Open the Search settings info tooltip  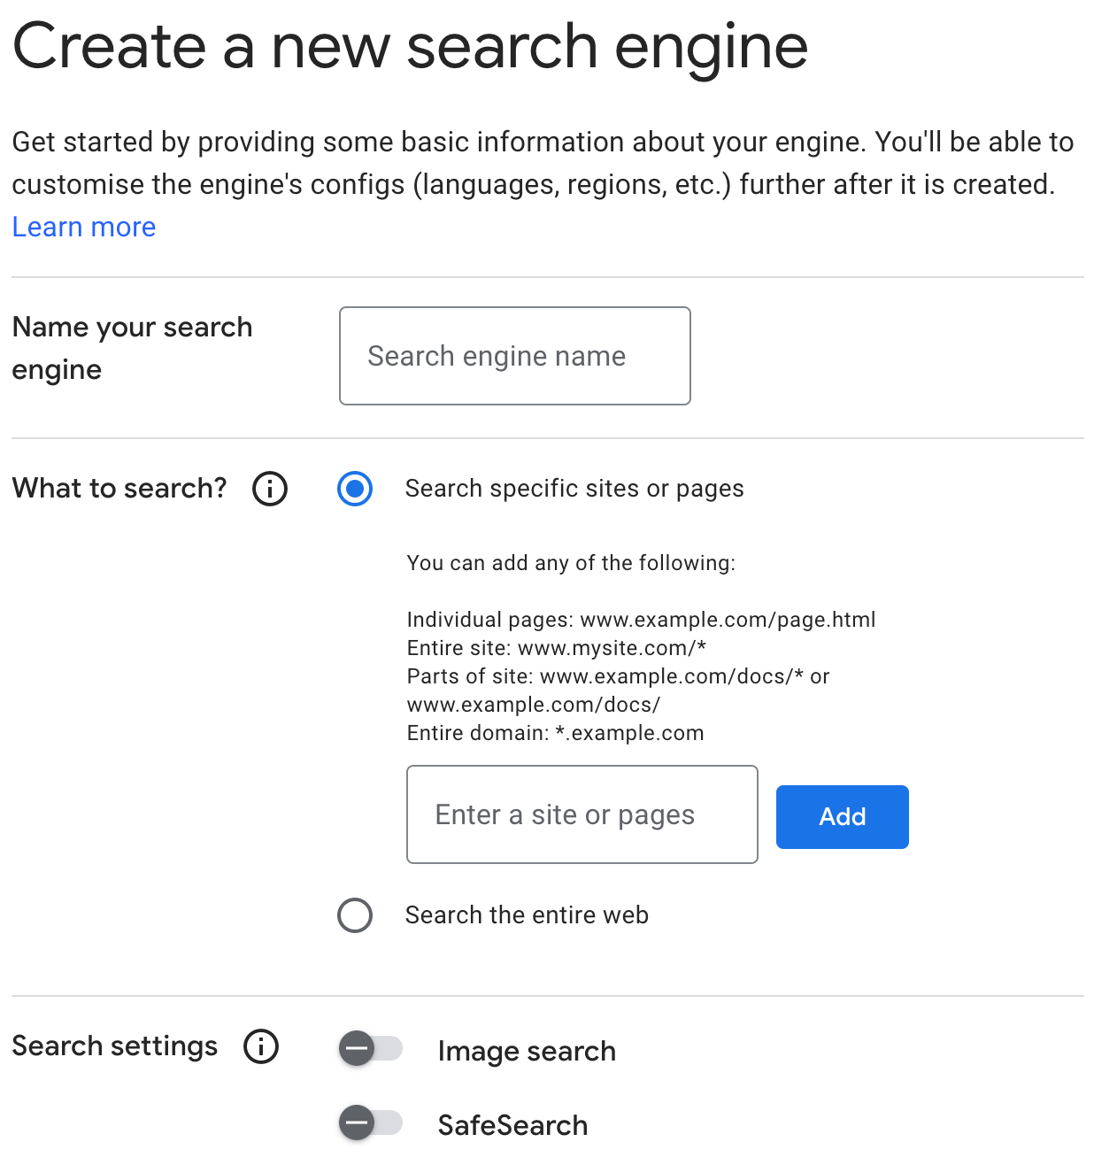(x=260, y=1046)
